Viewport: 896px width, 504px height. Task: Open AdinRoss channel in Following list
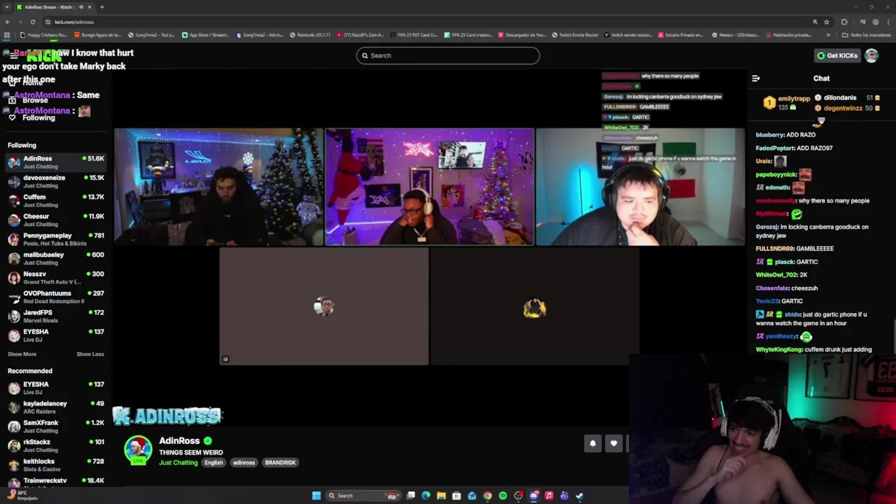[x=56, y=162]
